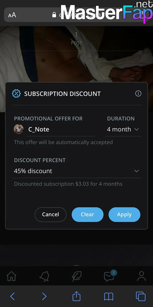
Task: Open messages icon with 1 badge
Action: (109, 276)
